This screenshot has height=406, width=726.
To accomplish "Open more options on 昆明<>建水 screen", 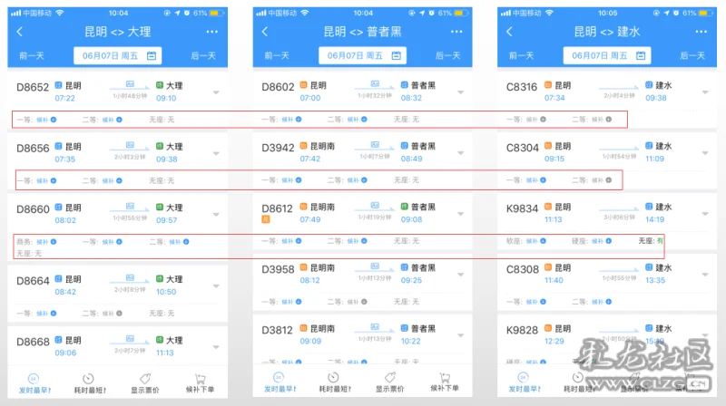I will click(x=701, y=32).
